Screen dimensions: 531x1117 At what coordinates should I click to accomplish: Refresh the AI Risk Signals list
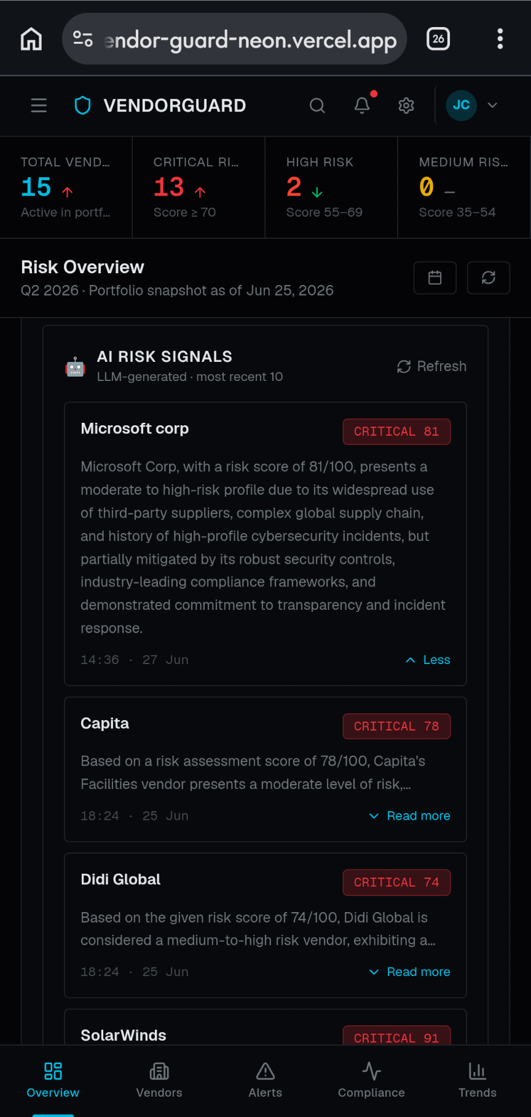pos(431,366)
